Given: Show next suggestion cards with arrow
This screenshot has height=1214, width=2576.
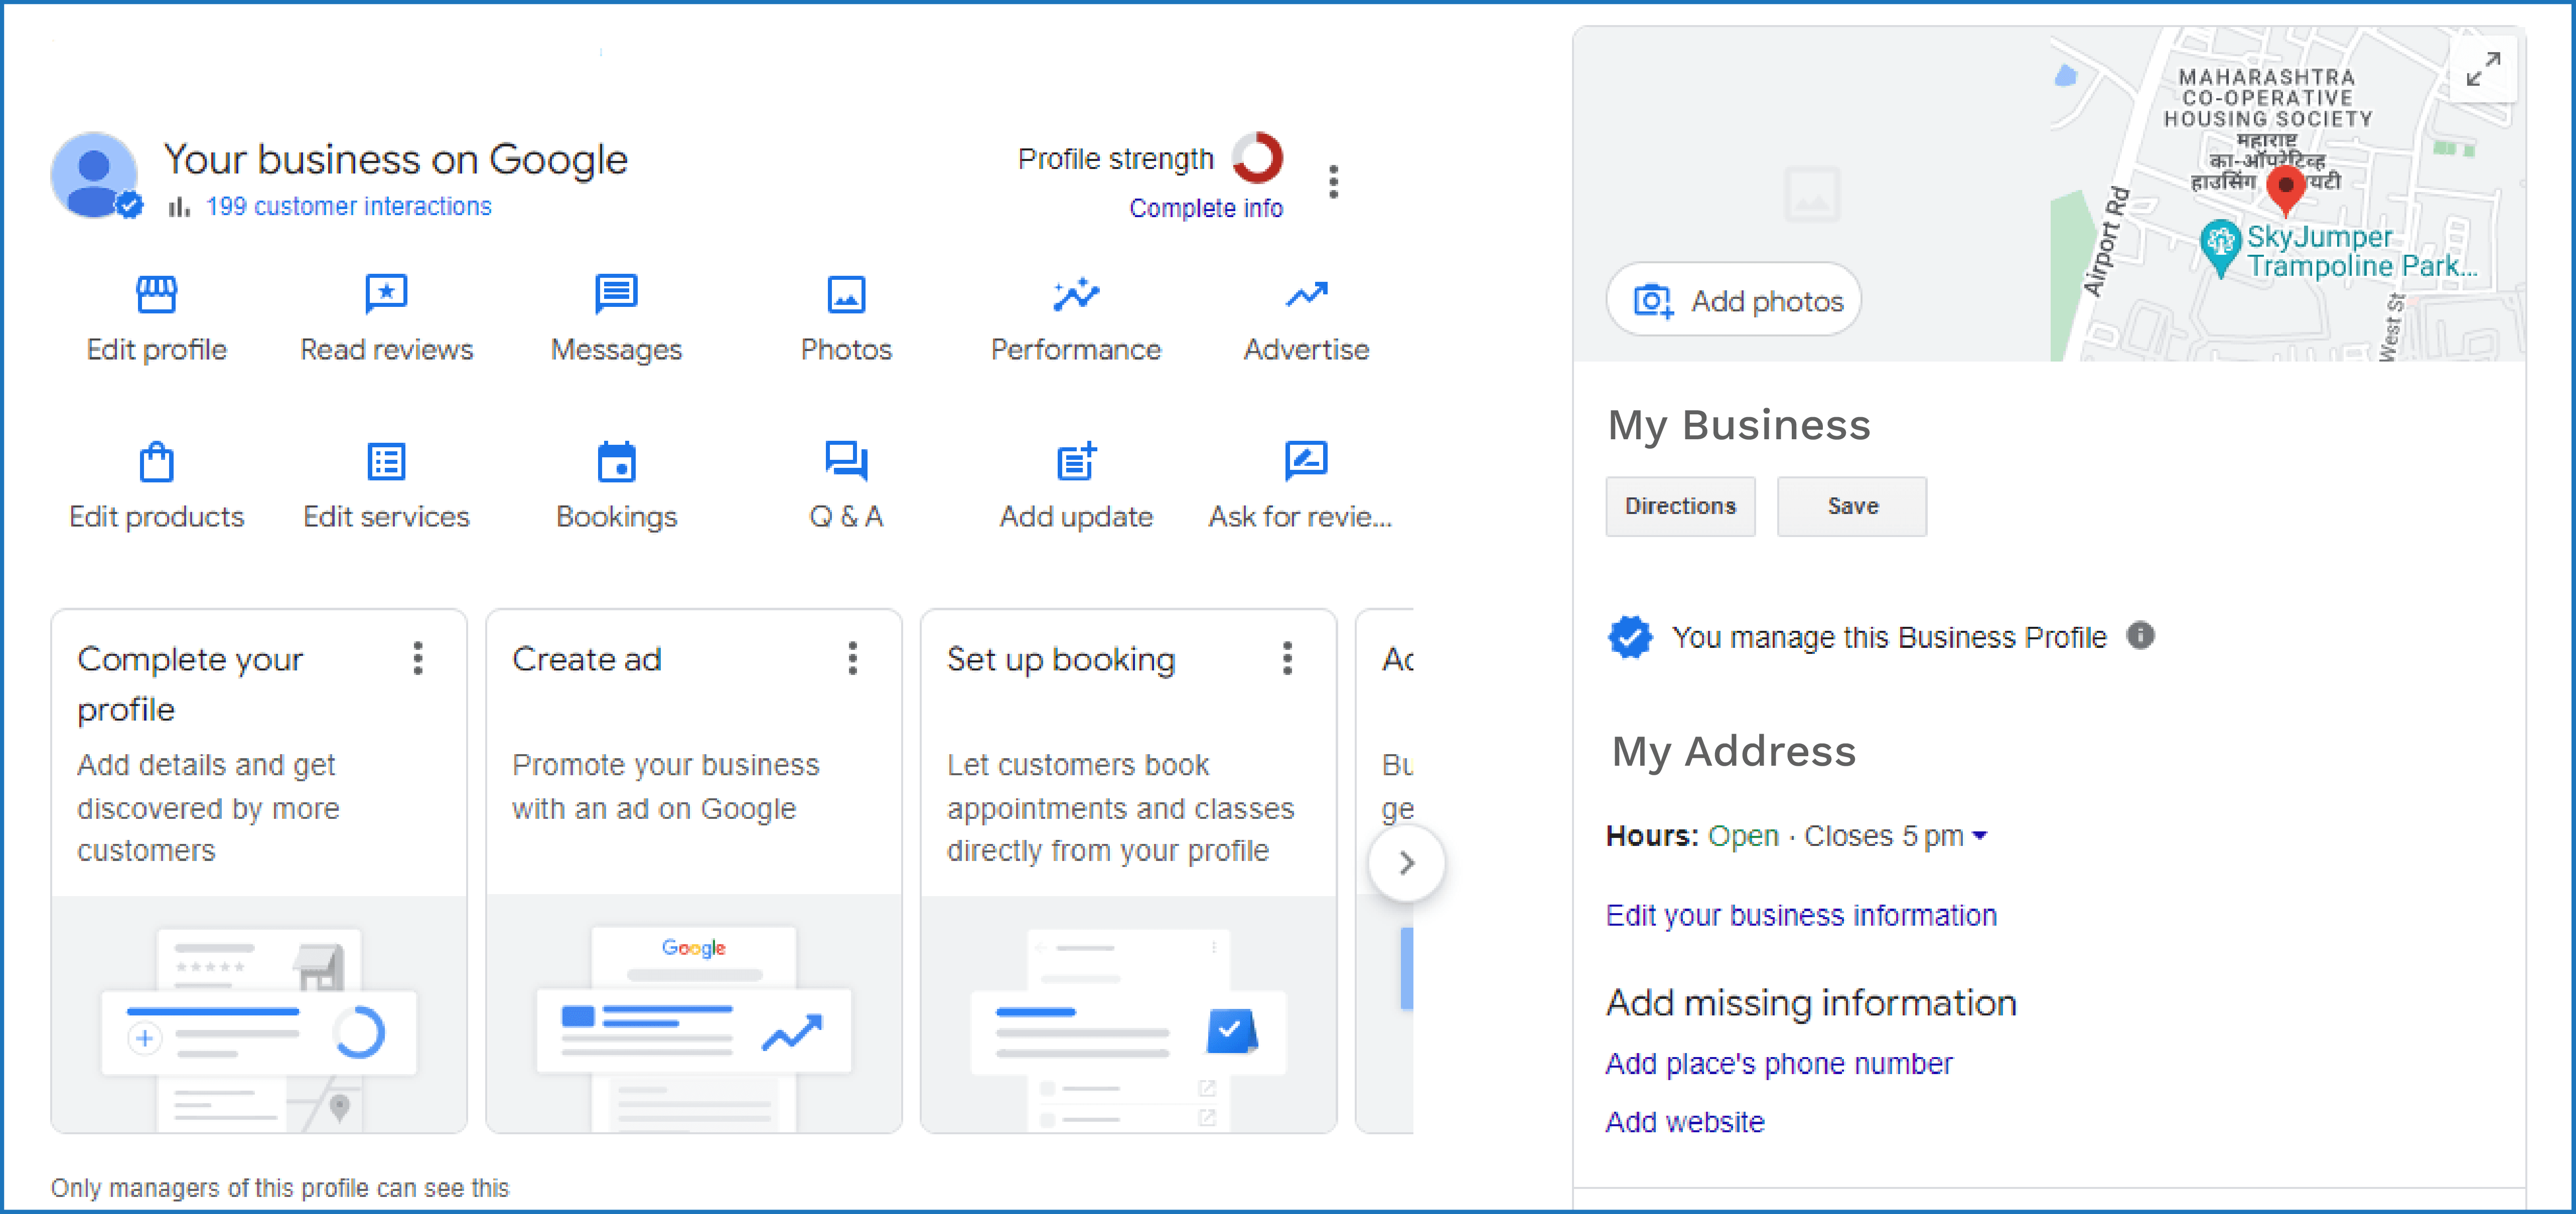Looking at the screenshot, I should tap(1406, 862).
